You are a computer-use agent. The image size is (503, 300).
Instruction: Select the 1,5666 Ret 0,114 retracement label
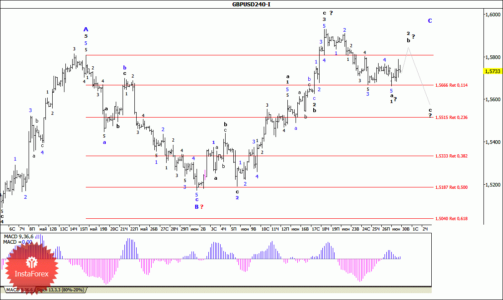[451, 85]
